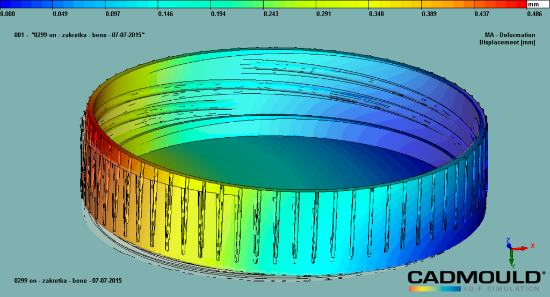Image resolution: width=550 pixels, height=297 pixels.
Task: Select the top-left project title text
Action: pos(79,35)
